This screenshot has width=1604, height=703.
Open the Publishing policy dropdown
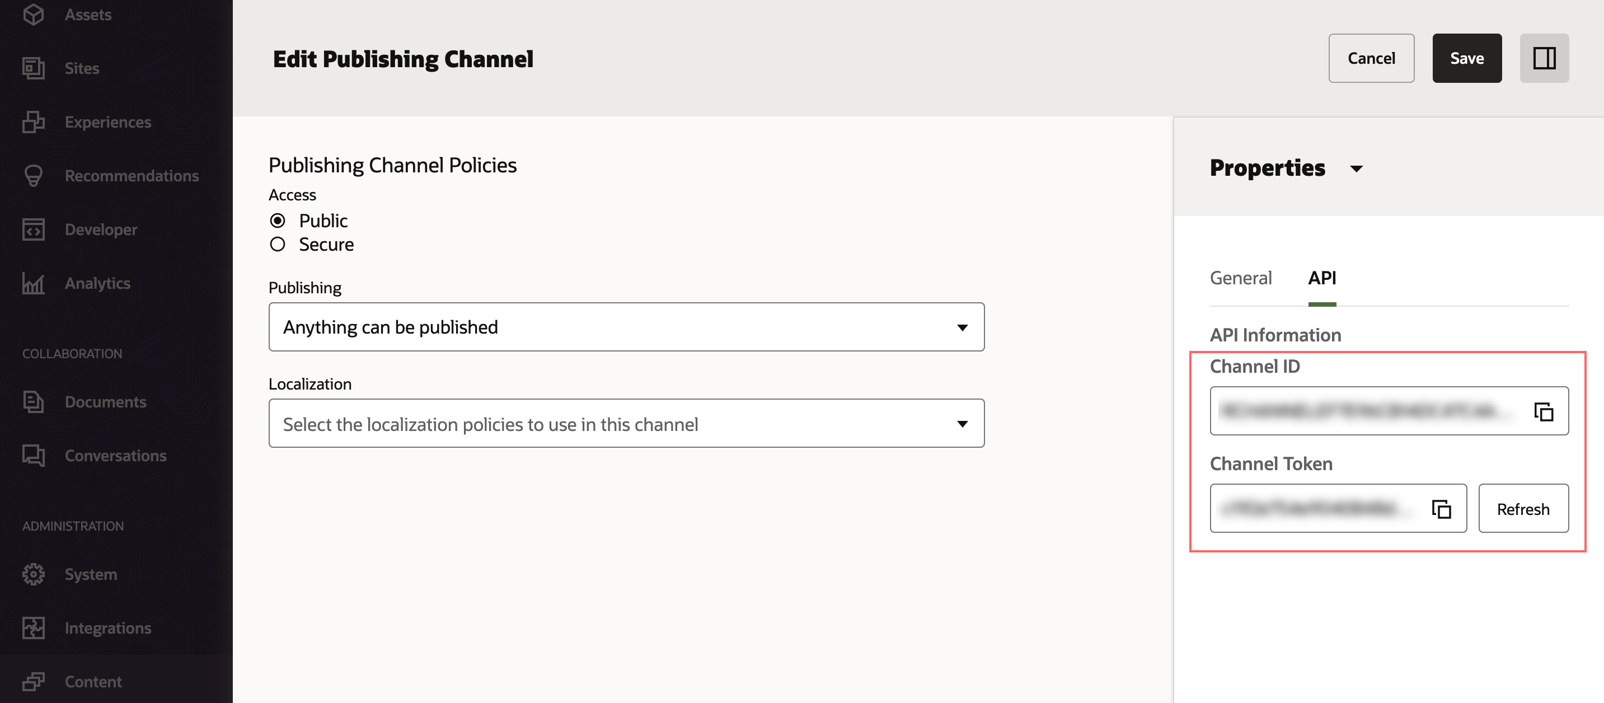(x=626, y=327)
